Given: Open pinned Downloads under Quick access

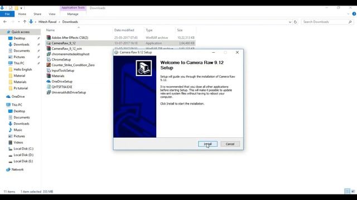Looking at the screenshot, I should (x=21, y=44).
